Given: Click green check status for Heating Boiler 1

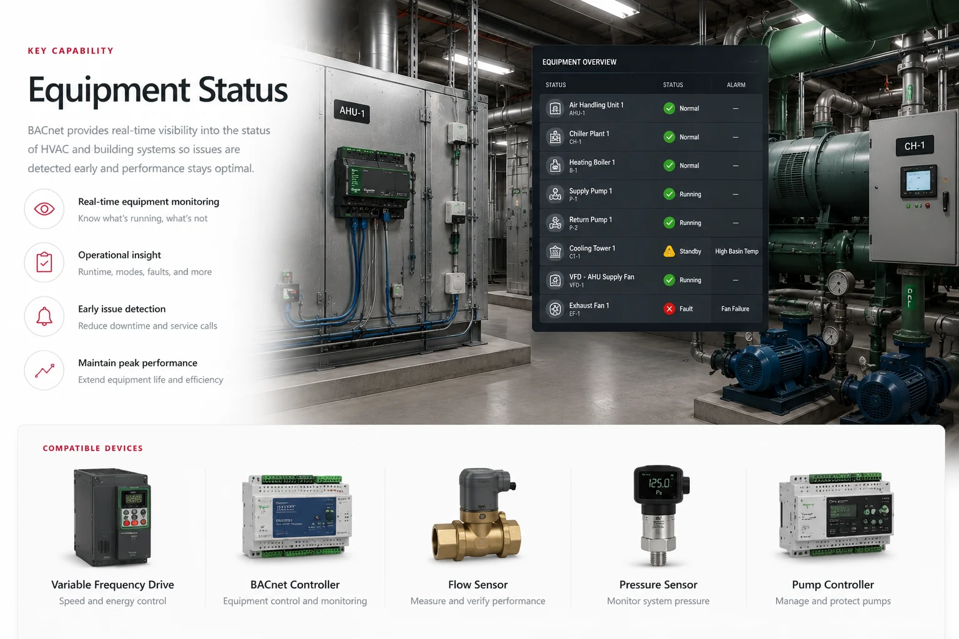Looking at the screenshot, I should [x=669, y=165].
